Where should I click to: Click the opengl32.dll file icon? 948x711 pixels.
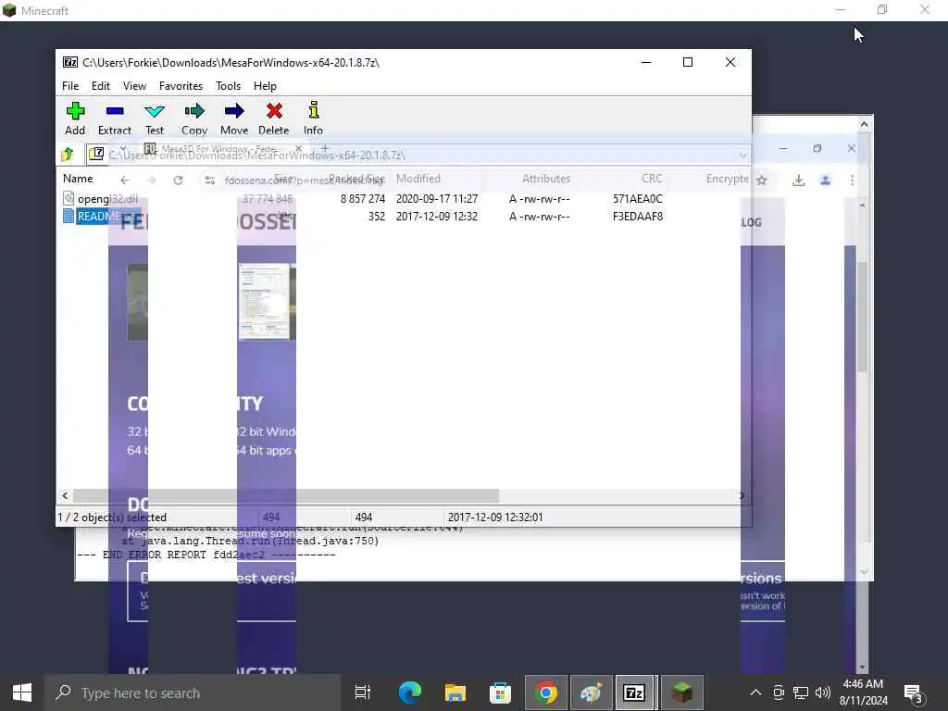69,198
